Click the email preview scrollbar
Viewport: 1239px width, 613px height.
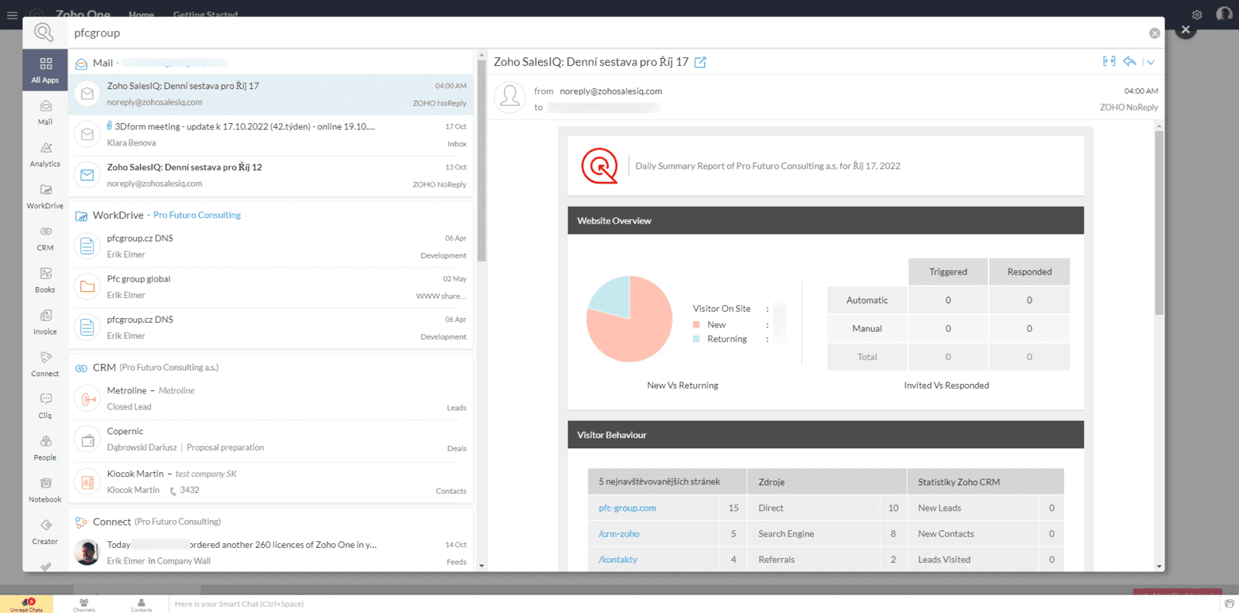coord(1159,222)
